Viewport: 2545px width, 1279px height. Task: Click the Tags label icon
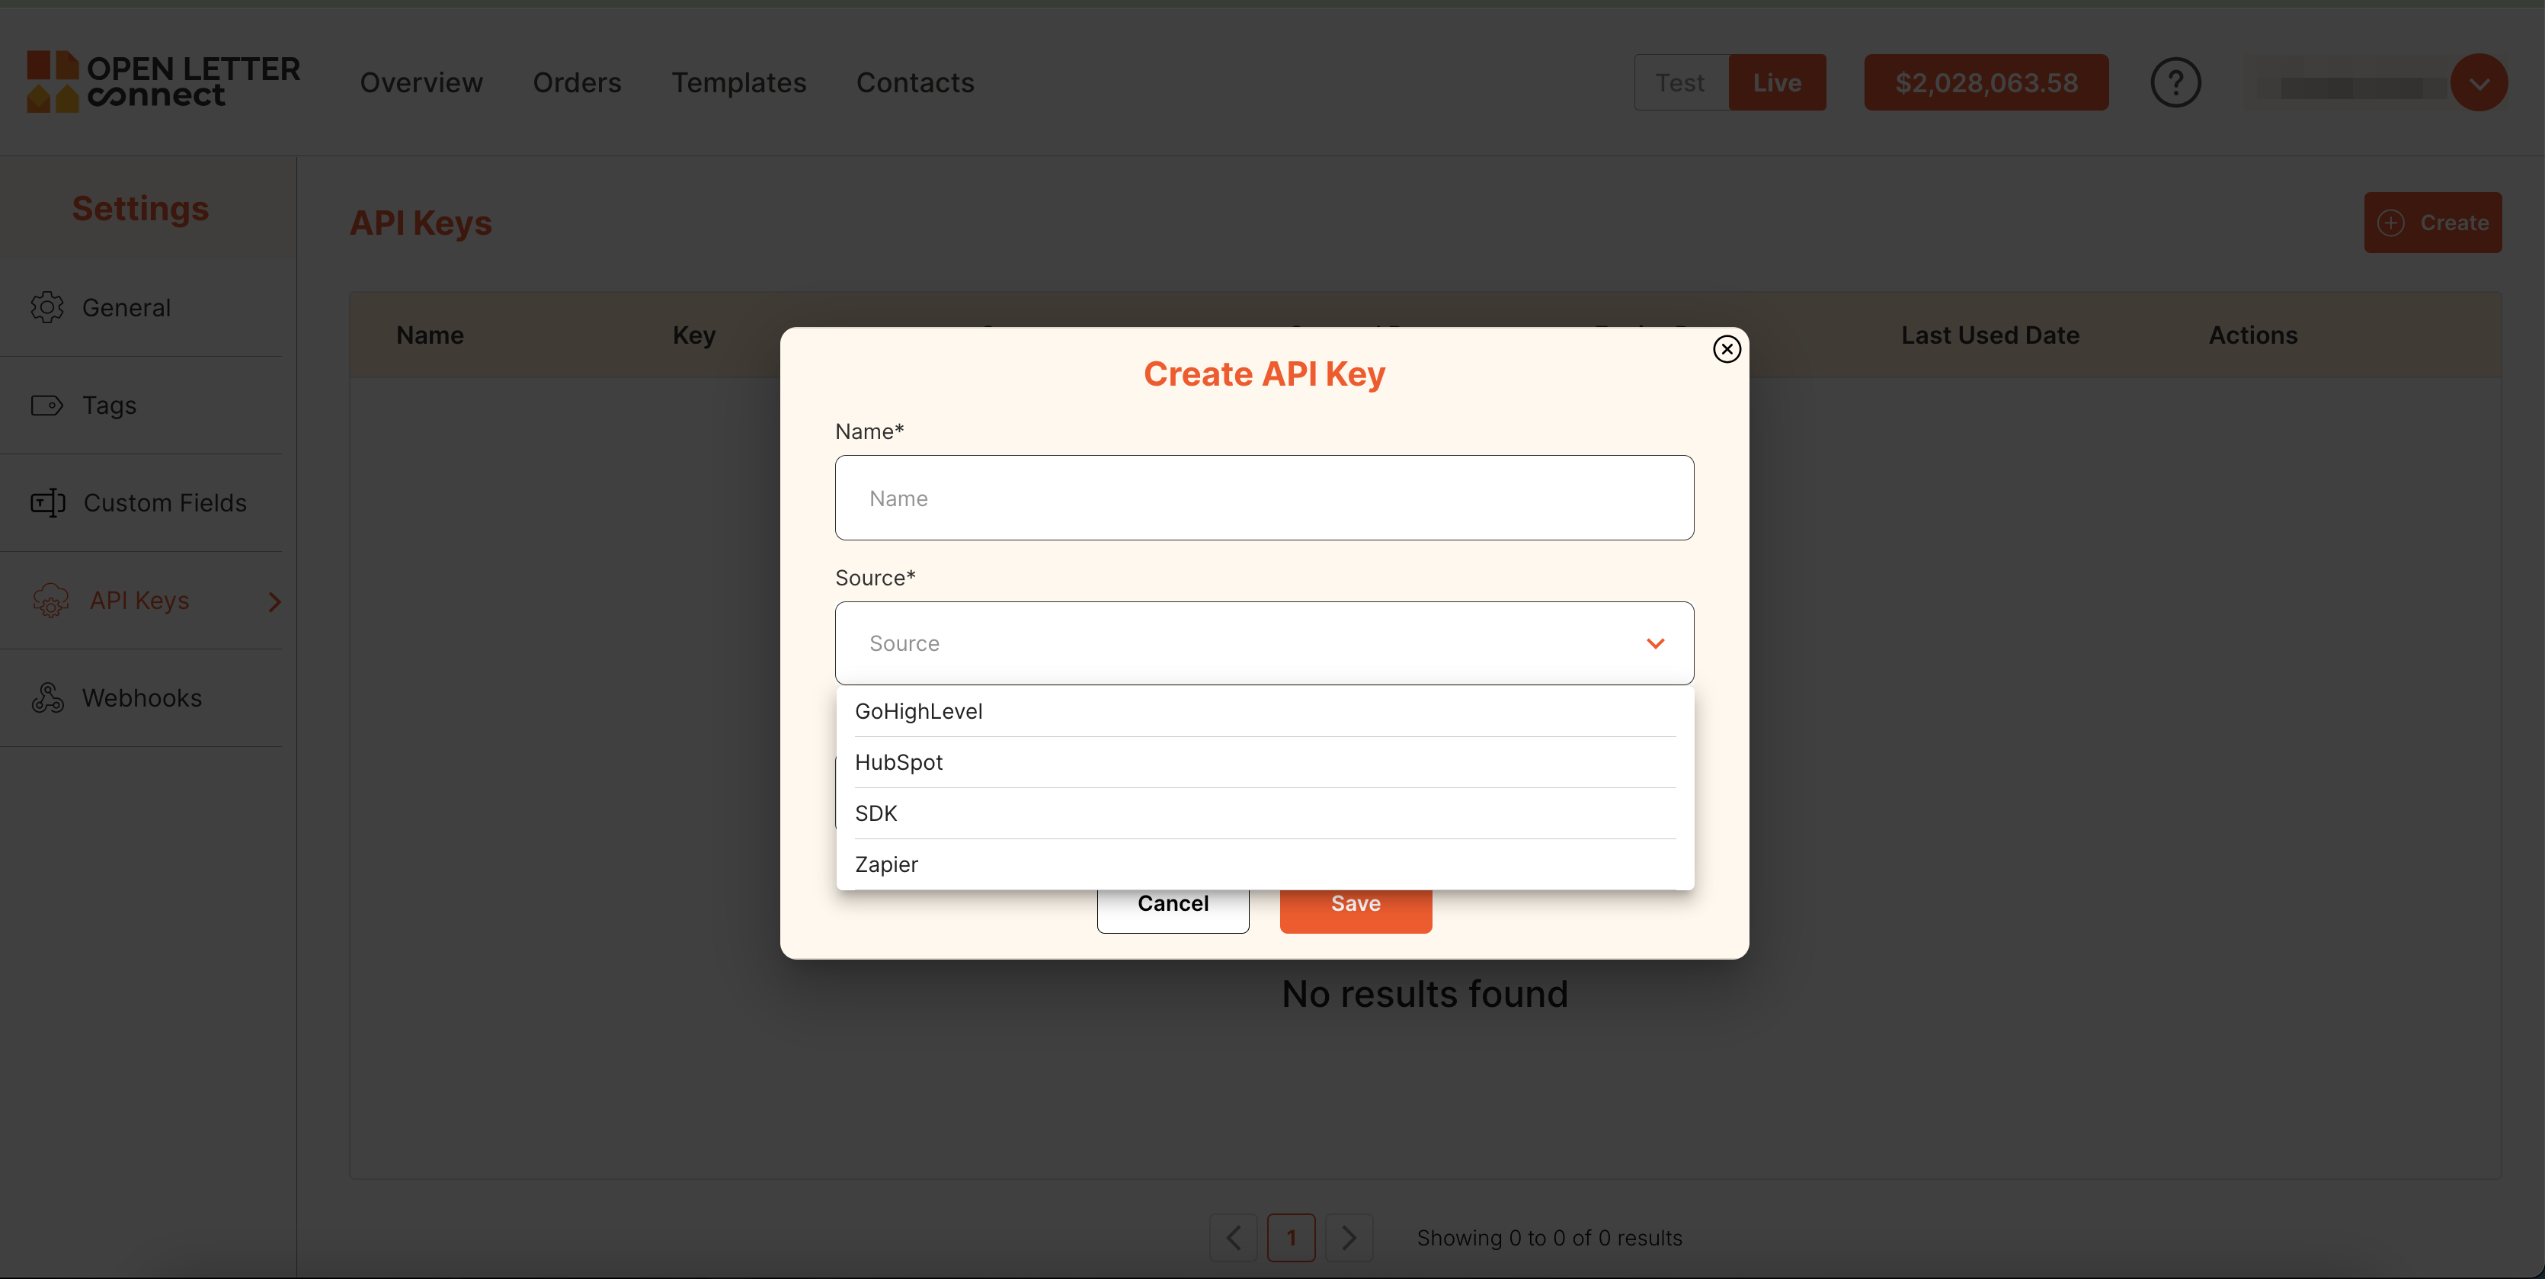(x=46, y=405)
